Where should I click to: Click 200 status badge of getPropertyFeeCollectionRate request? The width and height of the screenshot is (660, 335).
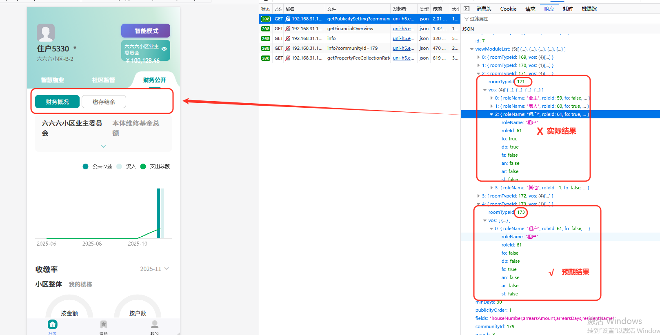click(266, 58)
